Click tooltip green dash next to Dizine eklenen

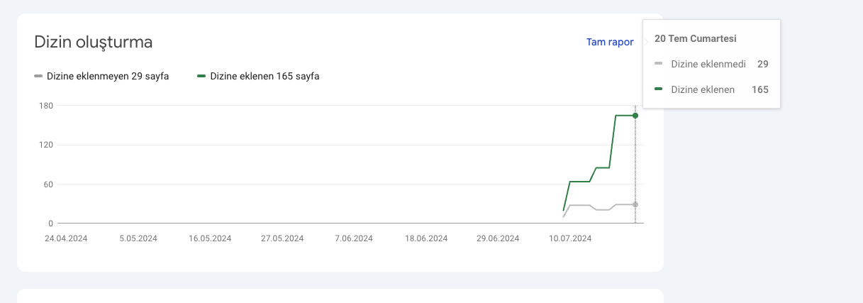click(x=658, y=89)
